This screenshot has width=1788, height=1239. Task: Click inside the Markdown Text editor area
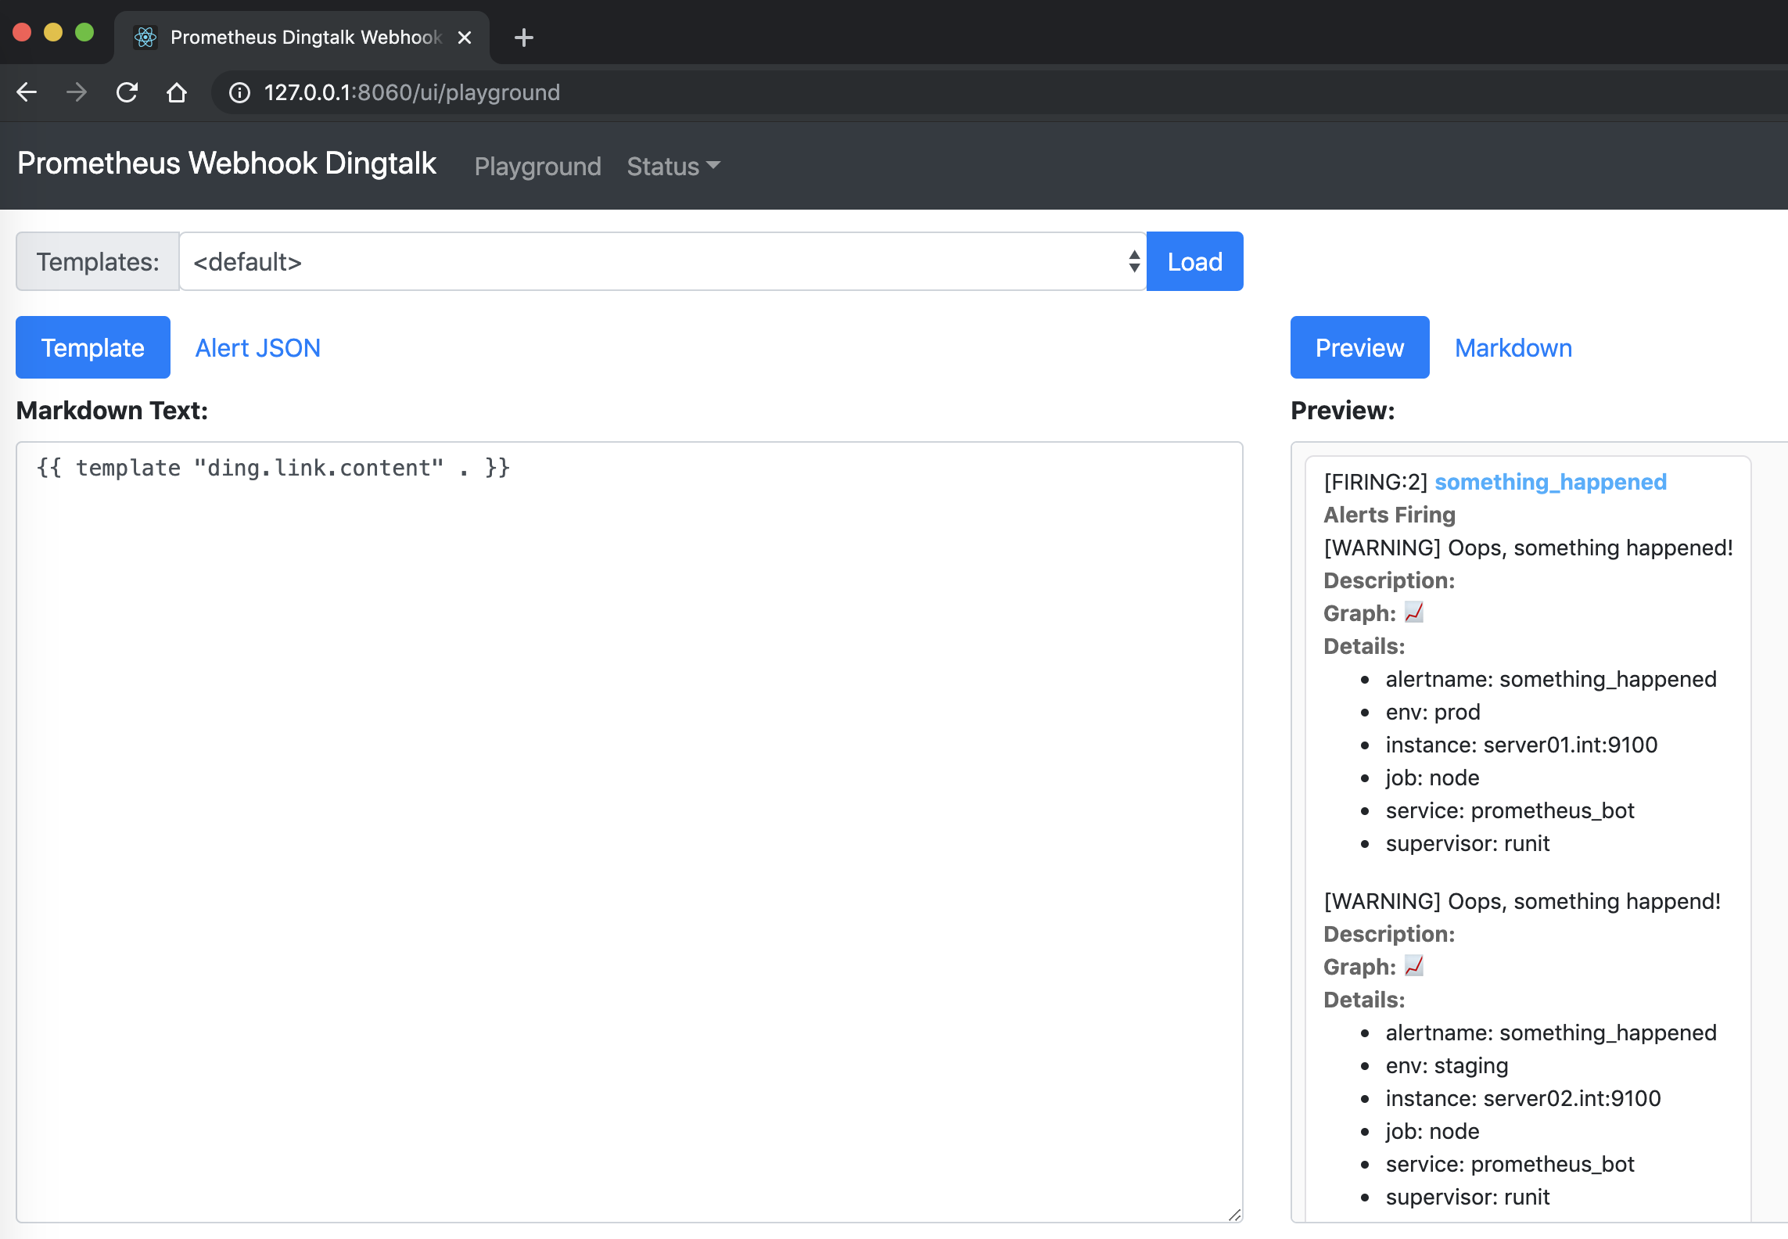(630, 831)
